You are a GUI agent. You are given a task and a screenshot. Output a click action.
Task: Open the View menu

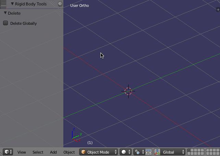pyautogui.click(x=22, y=152)
